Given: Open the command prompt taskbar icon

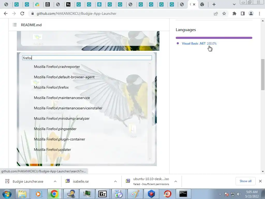Looking at the screenshot, I should (183, 194).
